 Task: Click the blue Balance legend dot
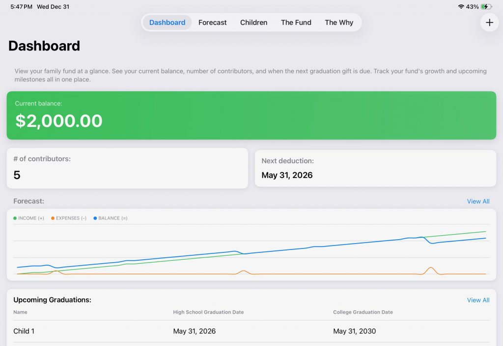[x=95, y=218]
